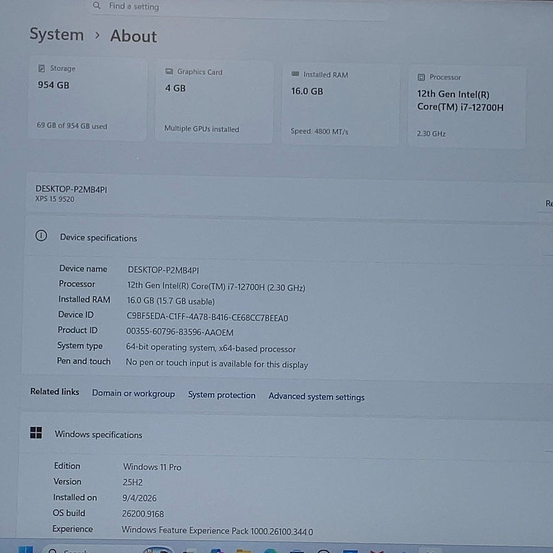This screenshot has height=553, width=553.
Task: Click the Graphics Card icon
Action: [169, 71]
